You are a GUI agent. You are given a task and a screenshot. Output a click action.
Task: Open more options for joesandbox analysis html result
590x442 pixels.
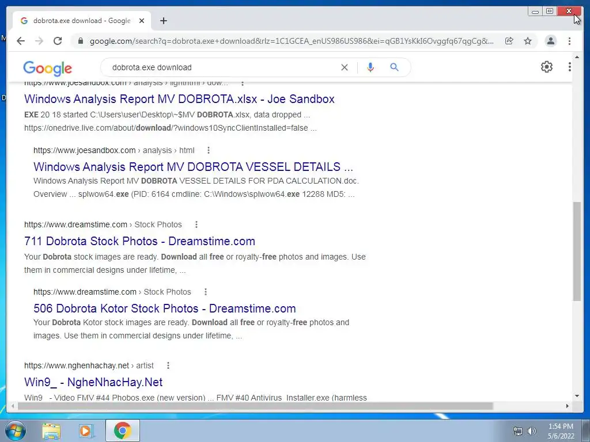209,150
